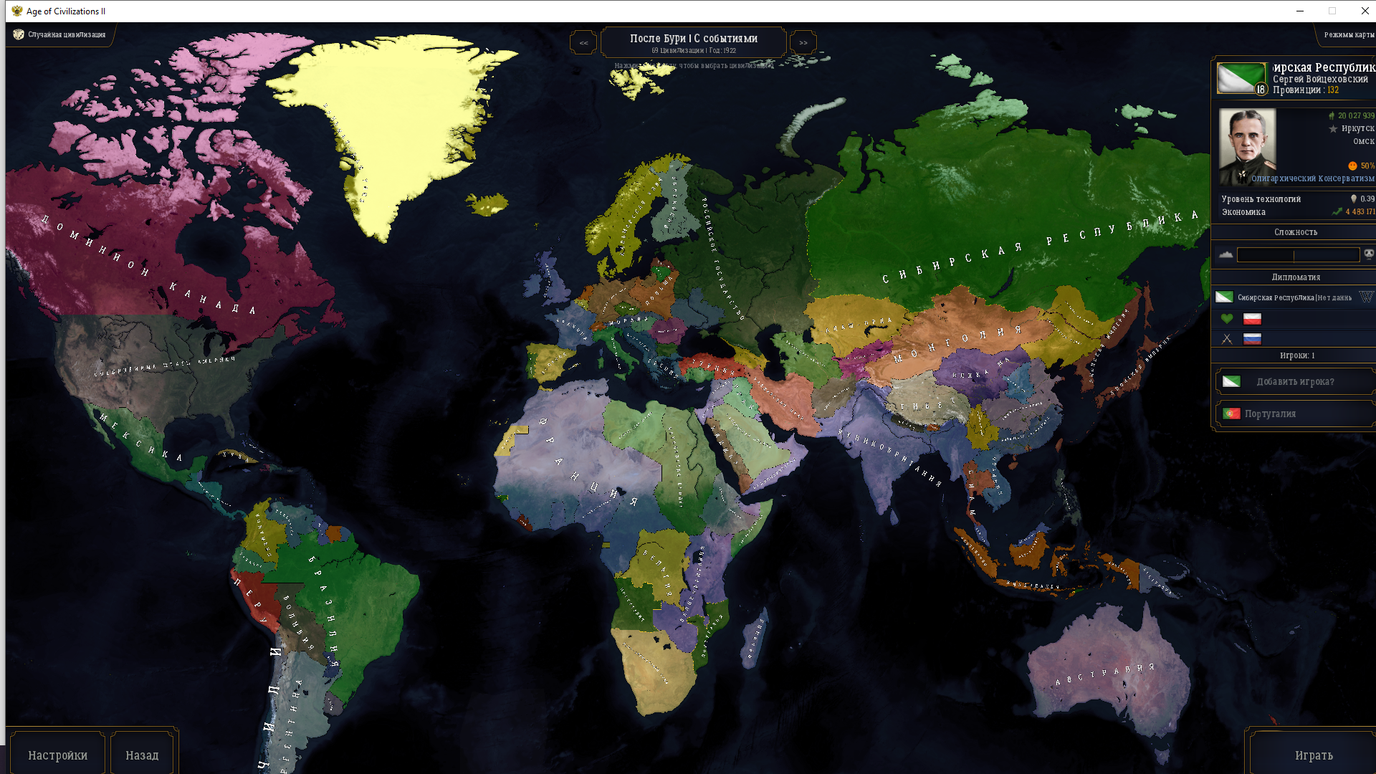
Task: Click the skull icon by the difficulty bar
Action: 1369,254
